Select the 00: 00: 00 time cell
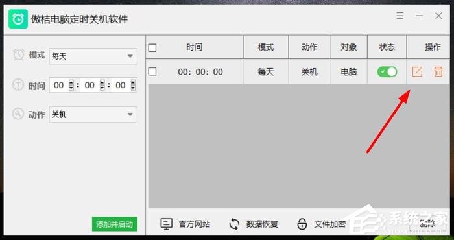 click(x=200, y=72)
